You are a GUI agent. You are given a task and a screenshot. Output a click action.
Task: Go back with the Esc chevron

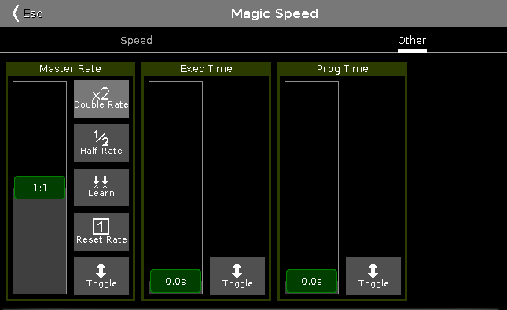click(x=28, y=13)
